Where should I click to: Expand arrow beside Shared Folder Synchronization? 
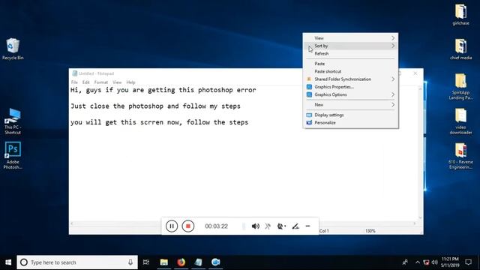pyautogui.click(x=393, y=79)
